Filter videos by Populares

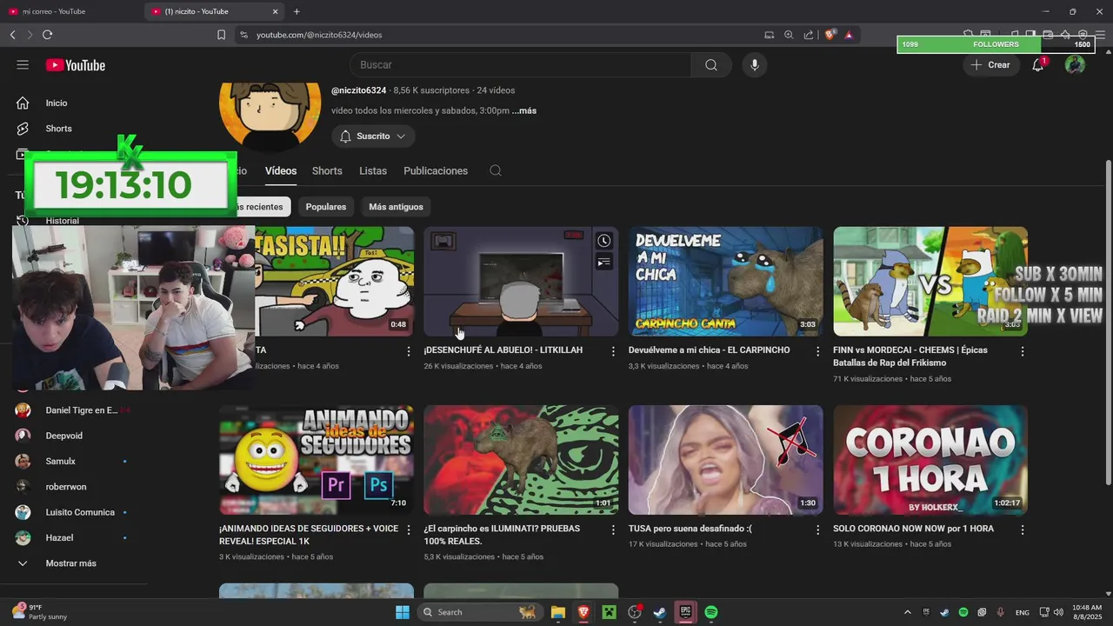(x=326, y=207)
